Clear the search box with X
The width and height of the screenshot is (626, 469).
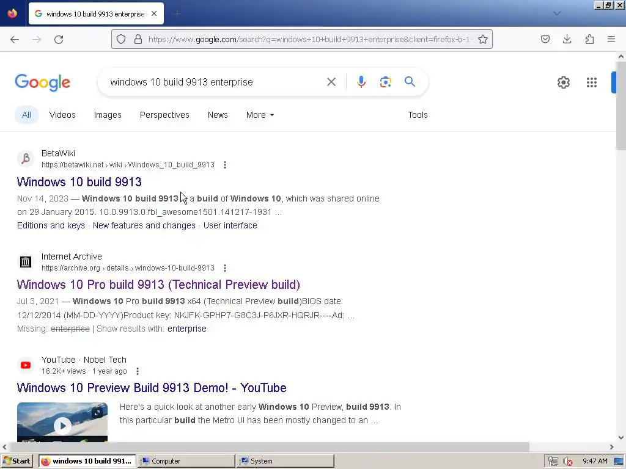coord(331,82)
